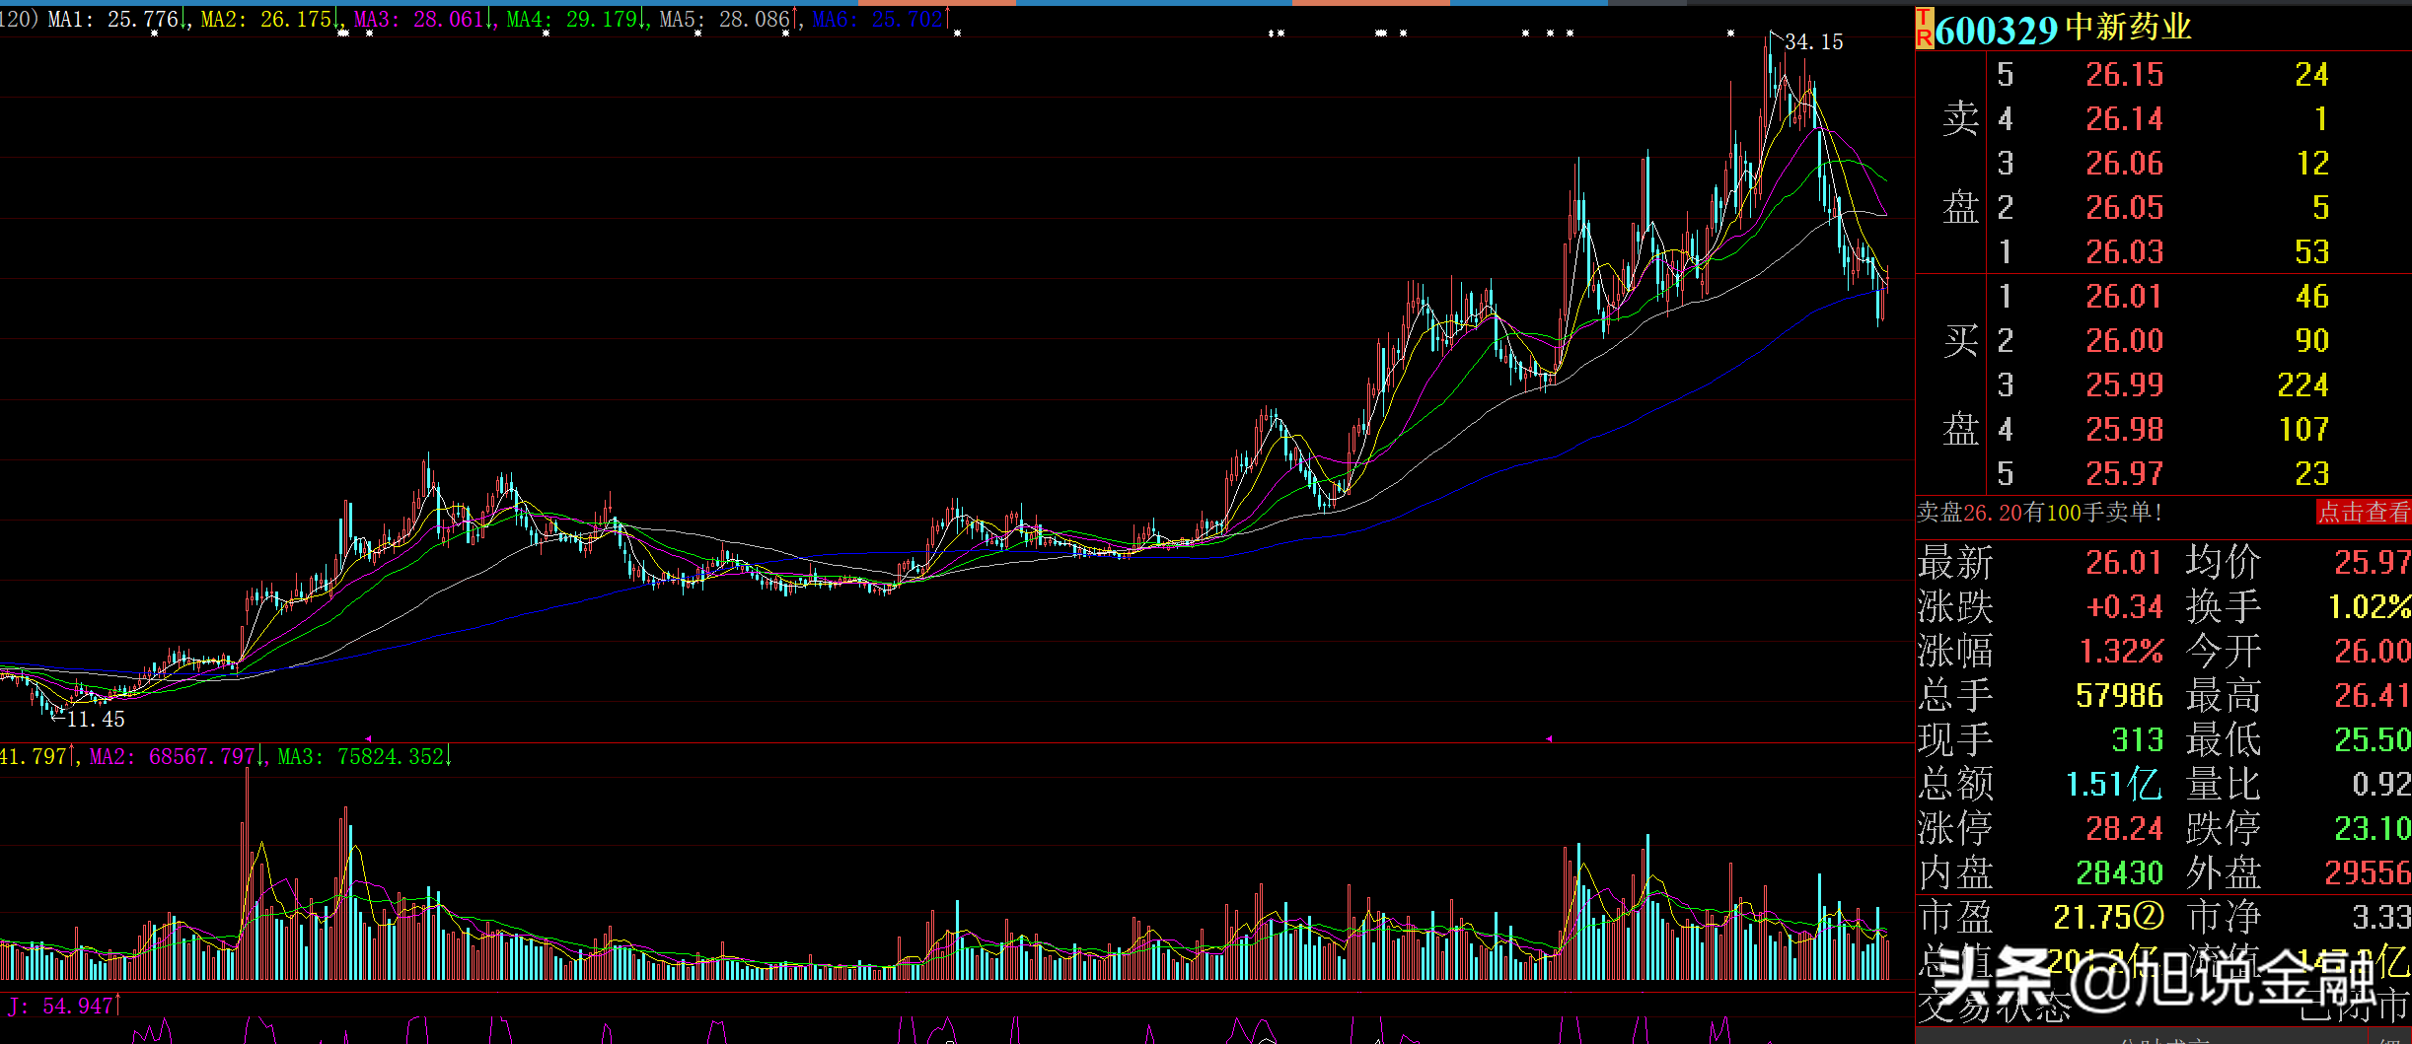Click the 外盘 value 29556

[2368, 873]
